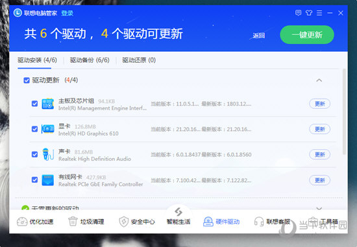Click the 当前版本：11.0.5.1... version text
This screenshot has width=357, height=247.
coord(175,104)
